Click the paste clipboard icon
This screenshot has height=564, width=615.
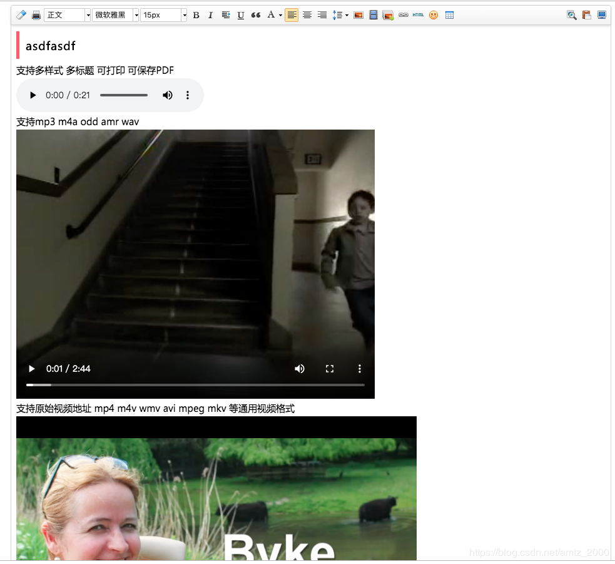pyautogui.click(x=586, y=15)
